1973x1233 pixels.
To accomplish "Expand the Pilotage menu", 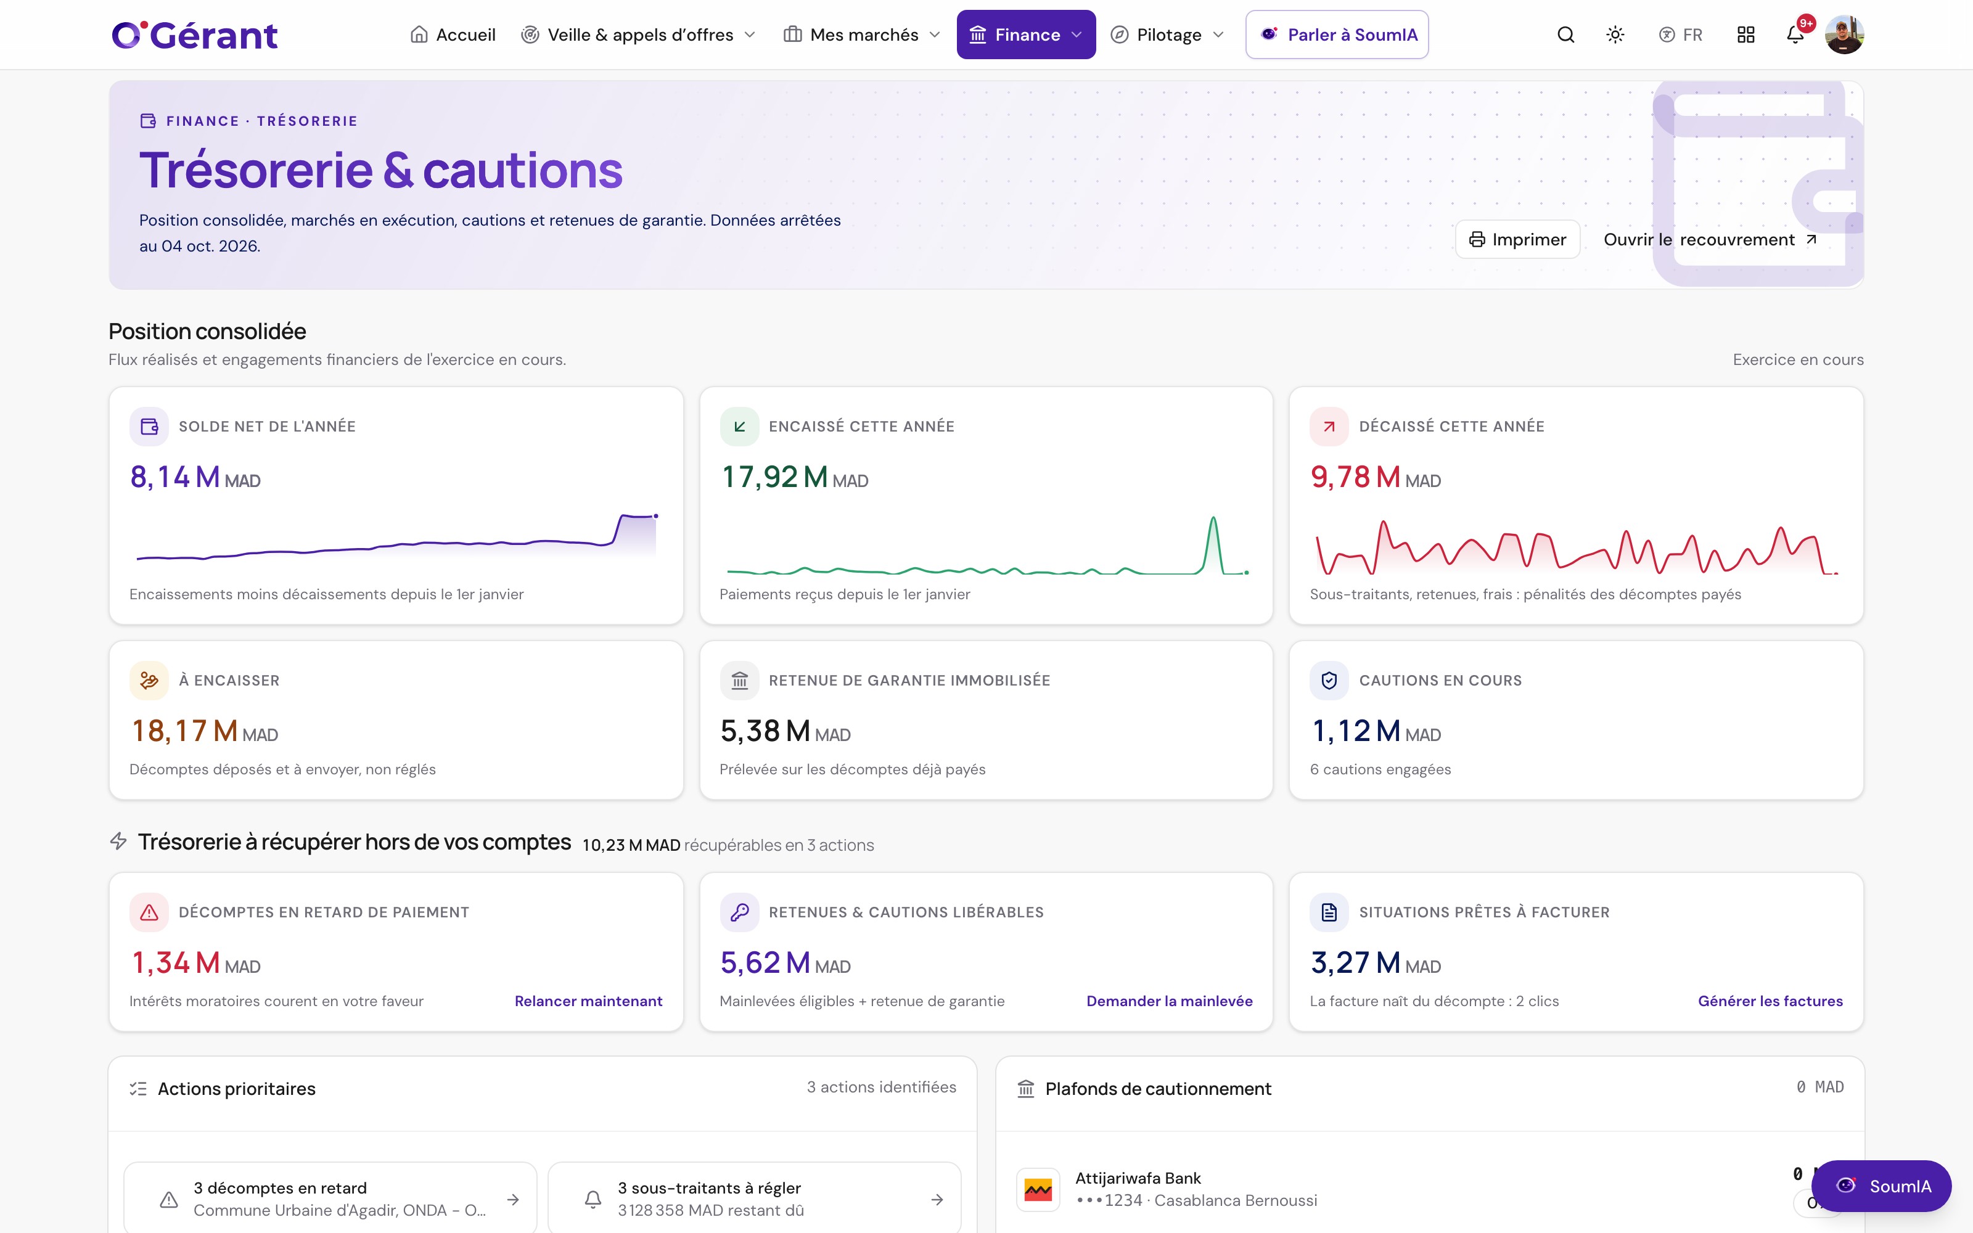I will click(1168, 35).
